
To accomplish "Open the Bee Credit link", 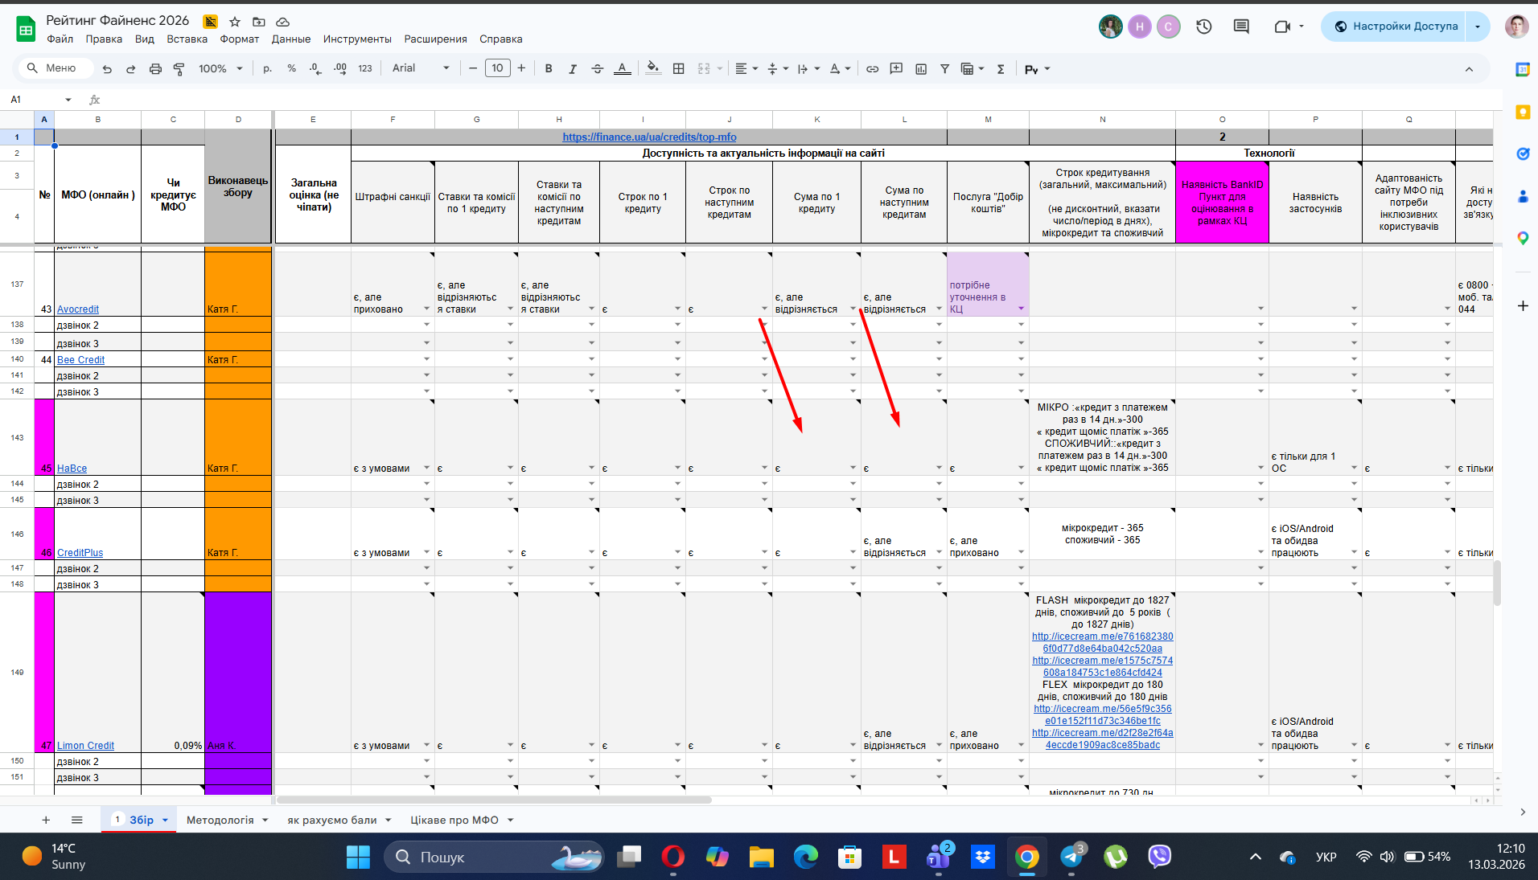I will 80,360.
